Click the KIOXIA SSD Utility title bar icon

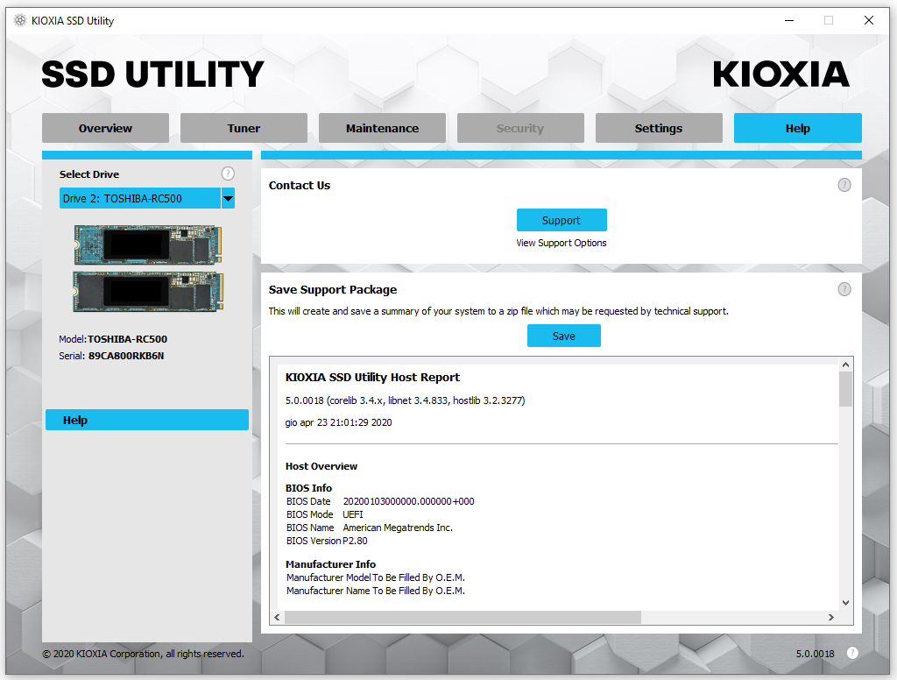20,21
